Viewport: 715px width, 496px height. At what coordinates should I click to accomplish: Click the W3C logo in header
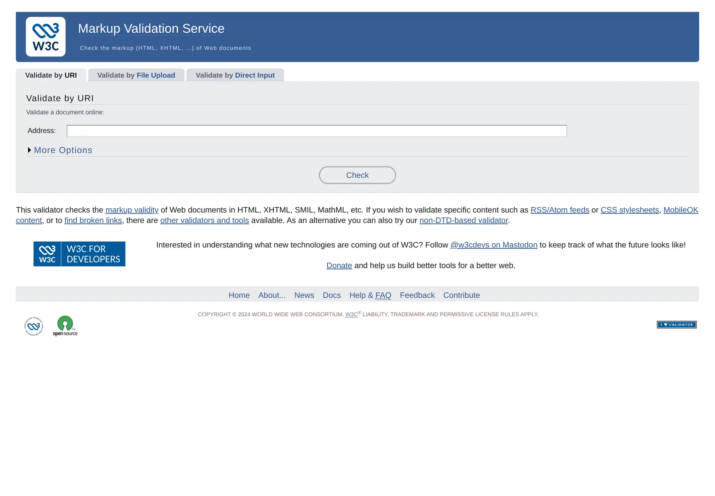45,37
